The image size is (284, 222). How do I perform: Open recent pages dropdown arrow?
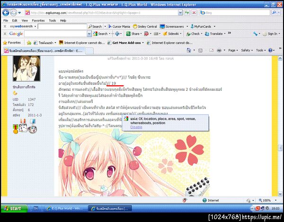click(x=19, y=13)
